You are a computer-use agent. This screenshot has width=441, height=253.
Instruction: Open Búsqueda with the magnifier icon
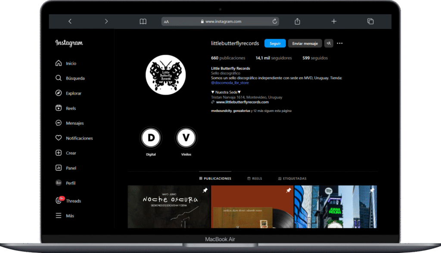[x=59, y=78]
